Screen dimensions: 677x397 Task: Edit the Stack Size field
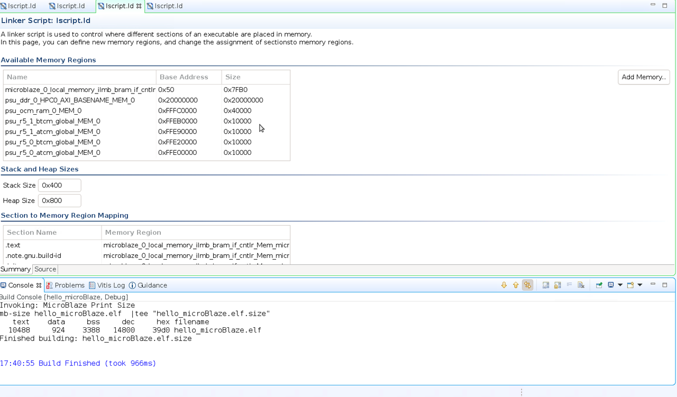[x=59, y=185]
